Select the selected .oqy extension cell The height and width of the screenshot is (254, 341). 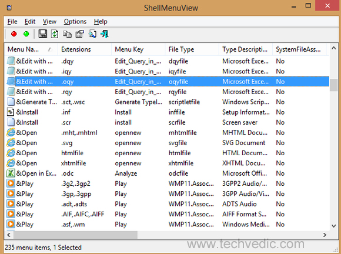(68, 82)
